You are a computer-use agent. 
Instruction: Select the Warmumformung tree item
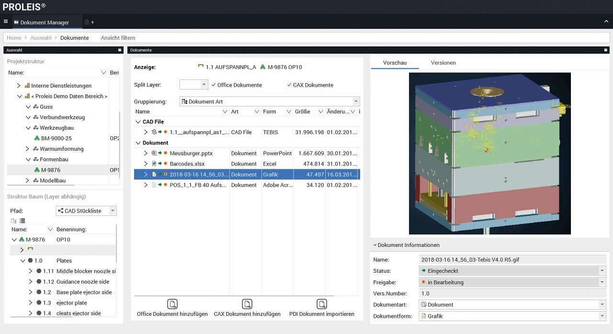[x=62, y=149]
